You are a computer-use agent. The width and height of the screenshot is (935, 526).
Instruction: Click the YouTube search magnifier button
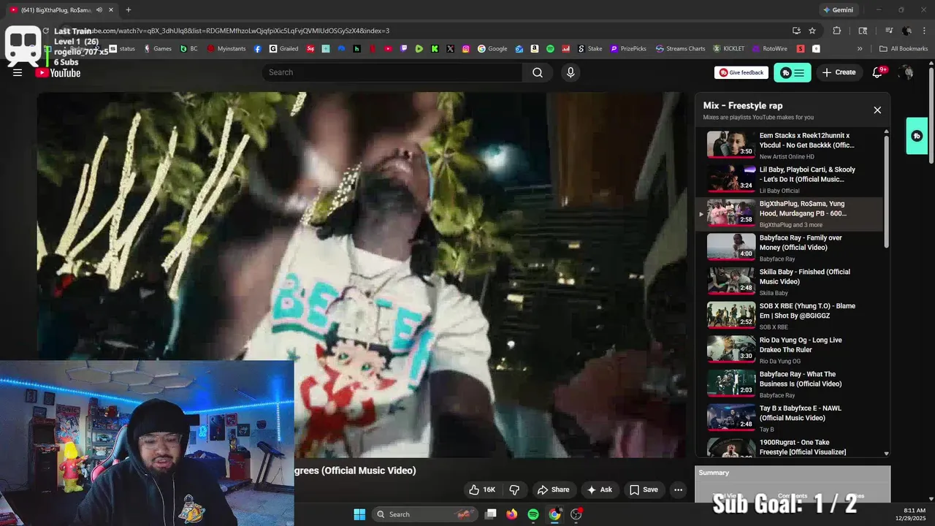tap(538, 72)
